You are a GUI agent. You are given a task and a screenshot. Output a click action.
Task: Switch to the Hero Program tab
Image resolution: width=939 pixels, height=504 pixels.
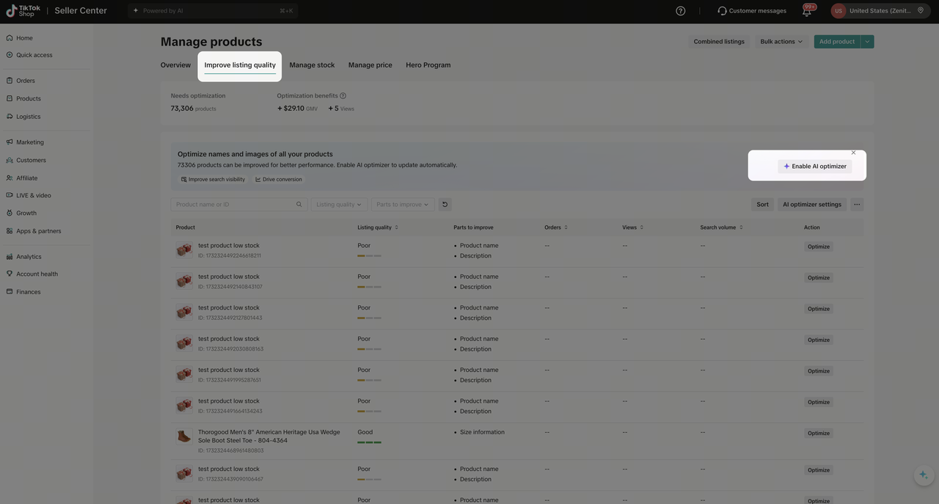pyautogui.click(x=428, y=65)
